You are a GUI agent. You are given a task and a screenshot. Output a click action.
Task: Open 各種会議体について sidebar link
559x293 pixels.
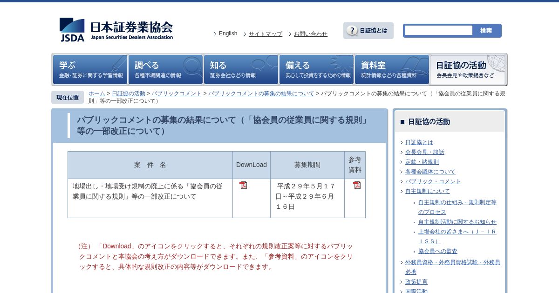(430, 172)
